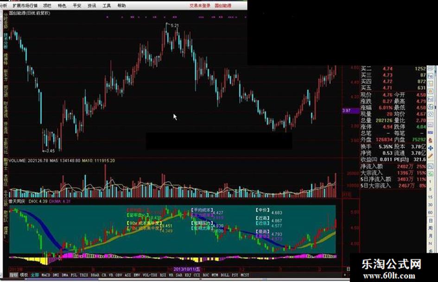Viewport: 438px width, 282px height.
Task: Open the 扩展市场行情 menu
Action: (x=25, y=6)
